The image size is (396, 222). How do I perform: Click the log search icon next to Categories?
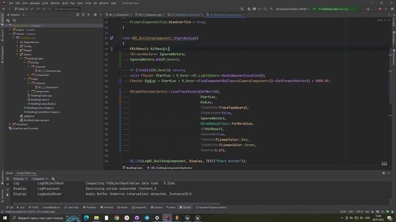(53, 179)
